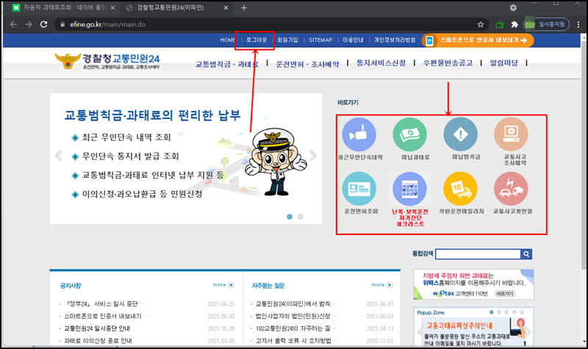The image size is (588, 349).
Task: Click 스마트폰으로 인증서 내보내기 orange button
Action: click(x=478, y=40)
